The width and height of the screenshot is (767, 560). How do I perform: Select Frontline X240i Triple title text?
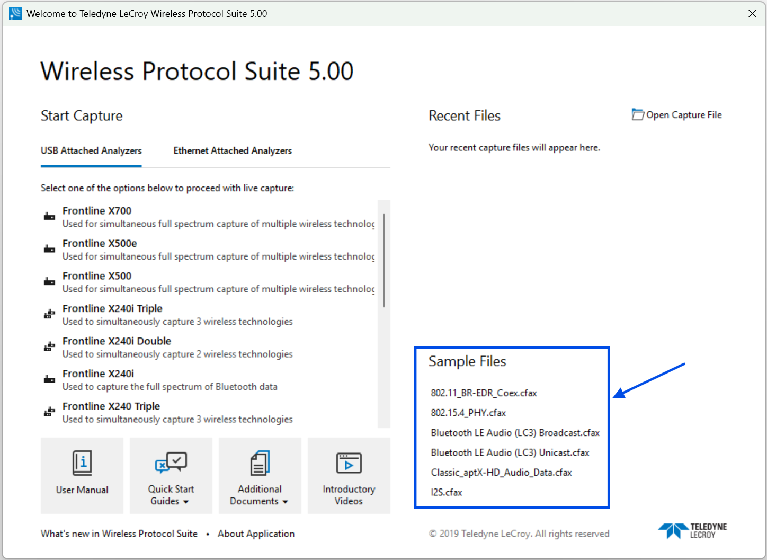tap(112, 308)
